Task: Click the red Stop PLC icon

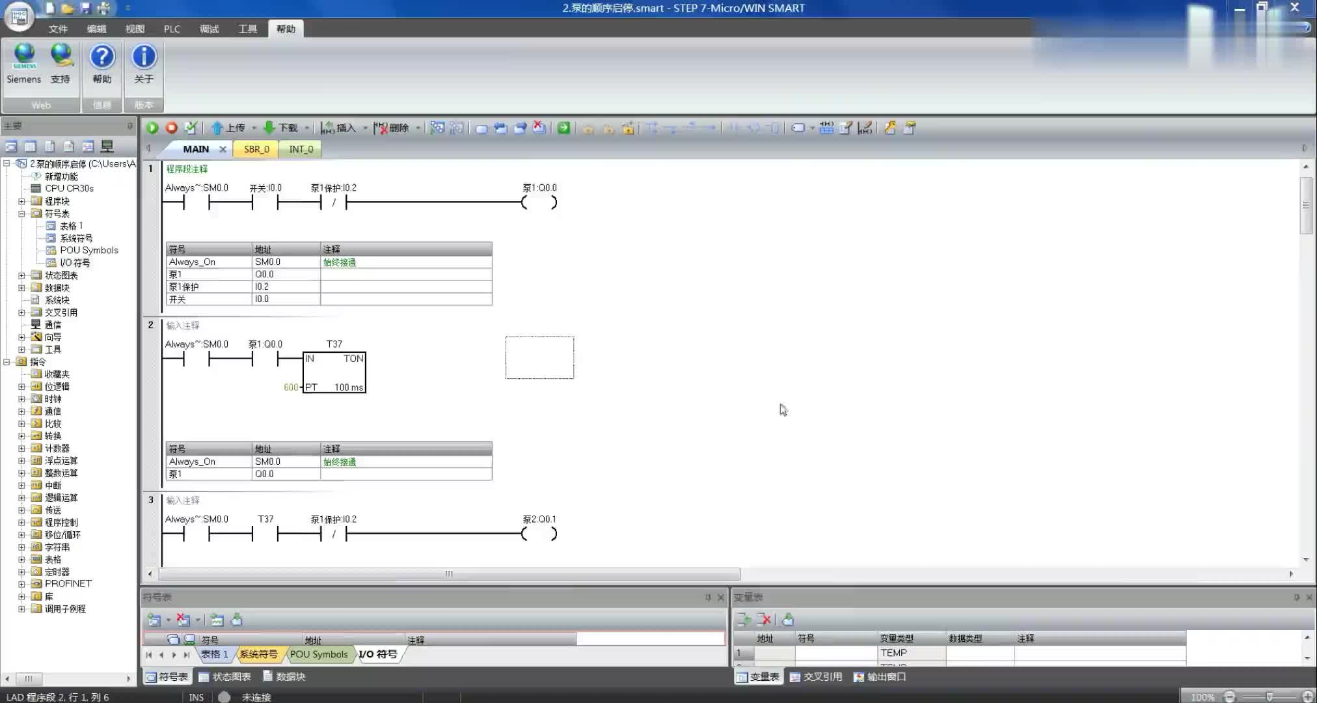Action: pyautogui.click(x=171, y=128)
